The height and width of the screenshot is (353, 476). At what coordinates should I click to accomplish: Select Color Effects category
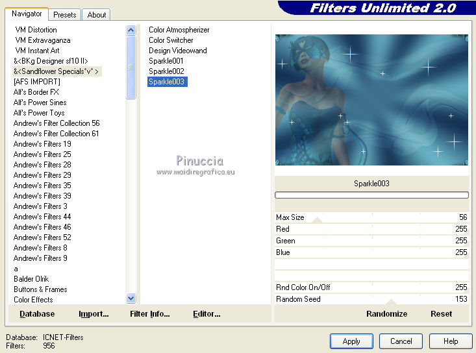[33, 300]
